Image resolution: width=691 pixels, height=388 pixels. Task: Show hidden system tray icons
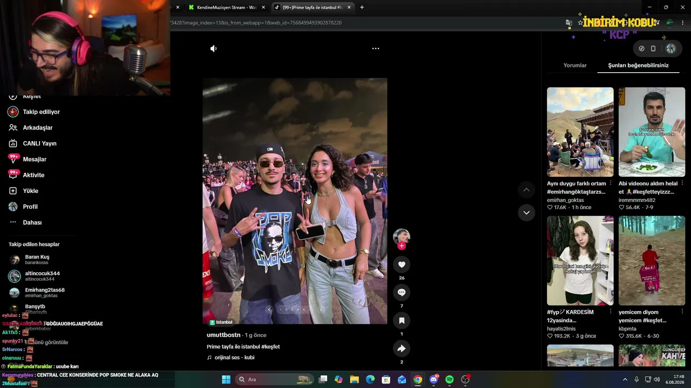625,379
